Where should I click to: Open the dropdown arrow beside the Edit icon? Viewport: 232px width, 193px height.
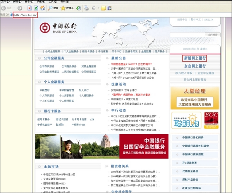pyautogui.click(x=98, y=8)
